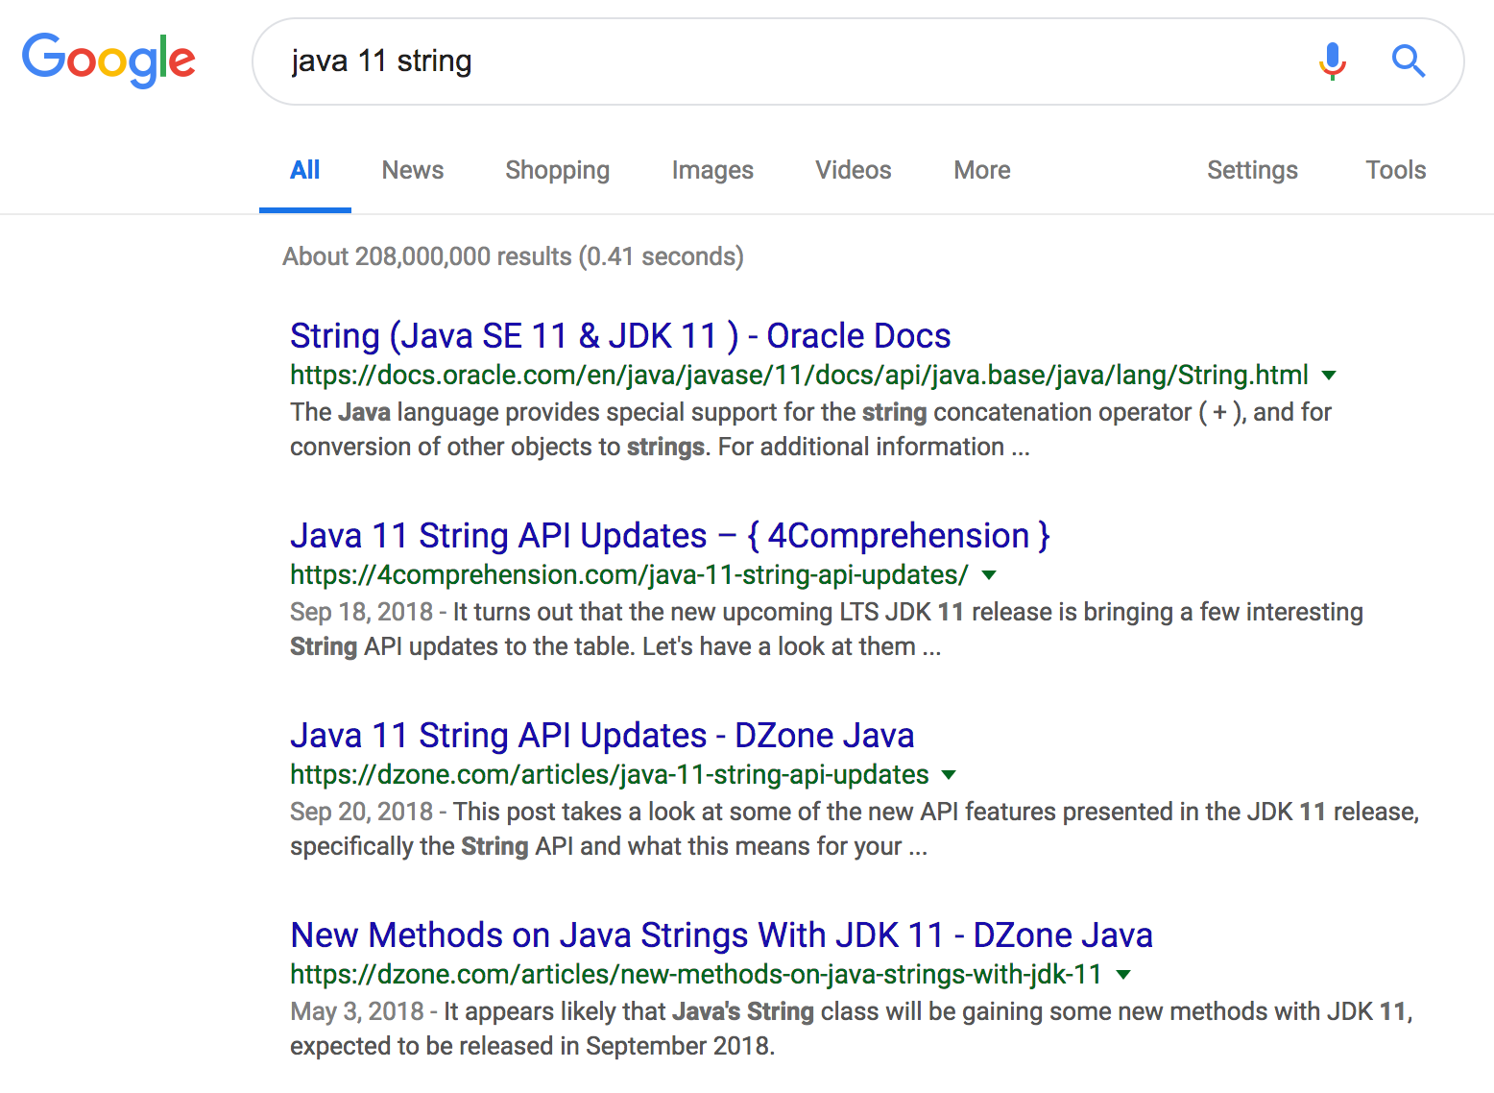Open search Settings
This screenshot has height=1093, width=1494.
1252,170
